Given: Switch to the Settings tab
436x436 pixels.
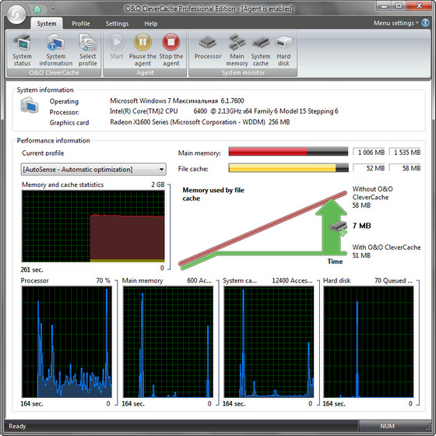Looking at the screenshot, I should point(117,23).
